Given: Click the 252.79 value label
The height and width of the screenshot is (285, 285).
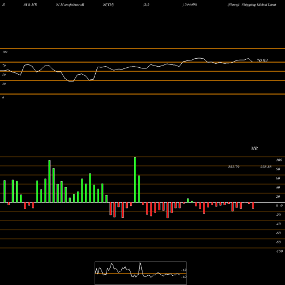Looking at the screenshot, I should pos(234,167).
